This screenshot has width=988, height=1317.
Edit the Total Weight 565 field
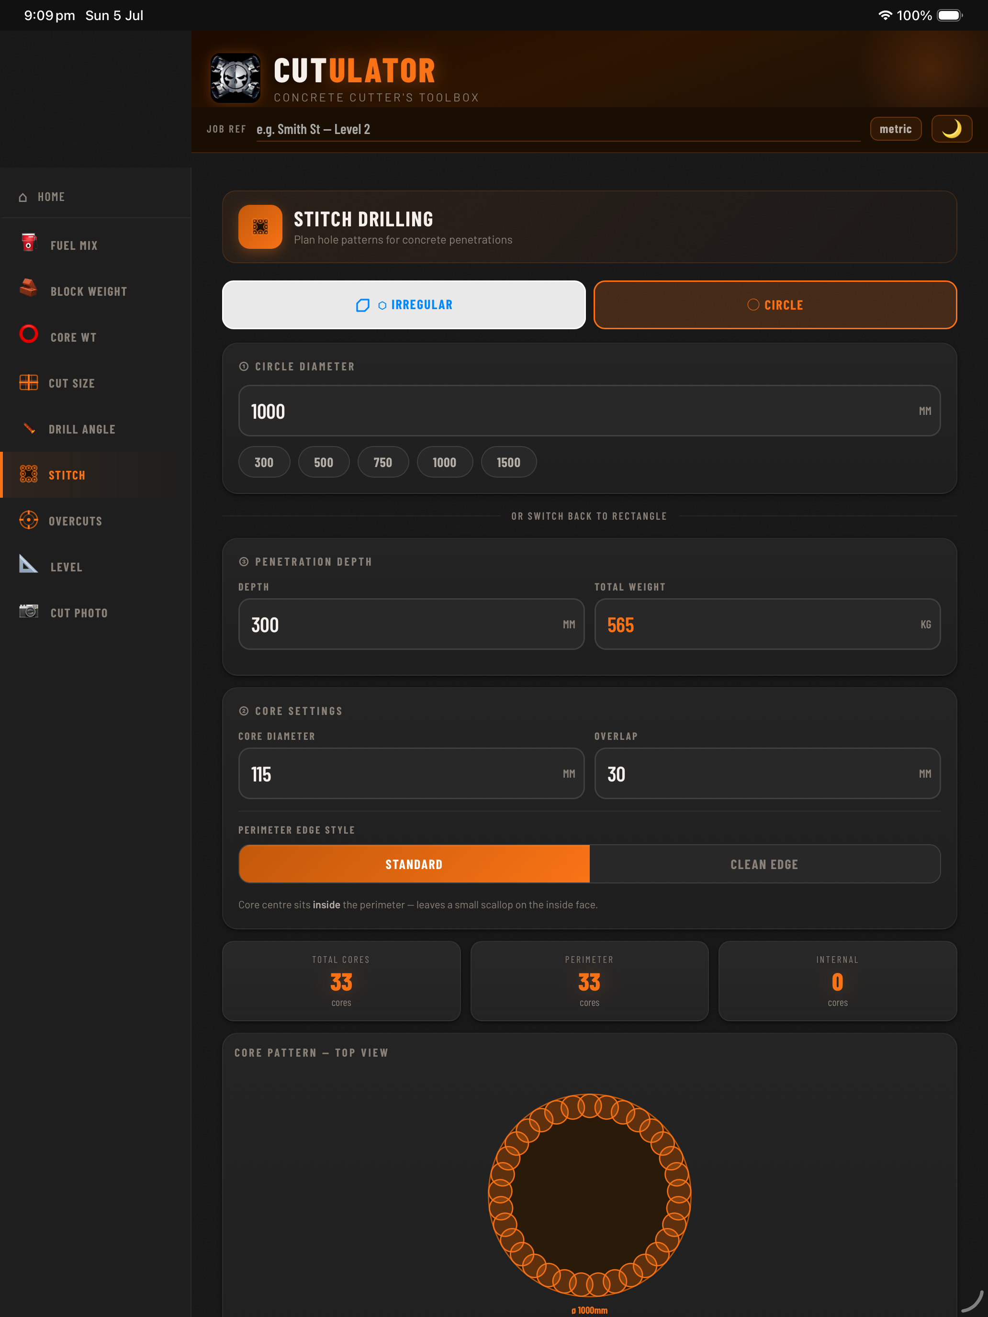(767, 624)
